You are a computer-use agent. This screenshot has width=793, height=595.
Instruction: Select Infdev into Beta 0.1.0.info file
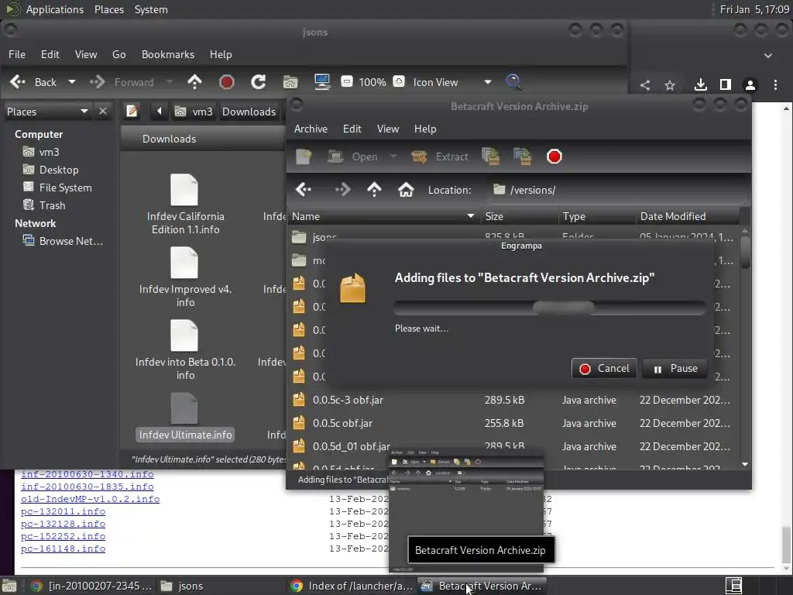pyautogui.click(x=185, y=350)
